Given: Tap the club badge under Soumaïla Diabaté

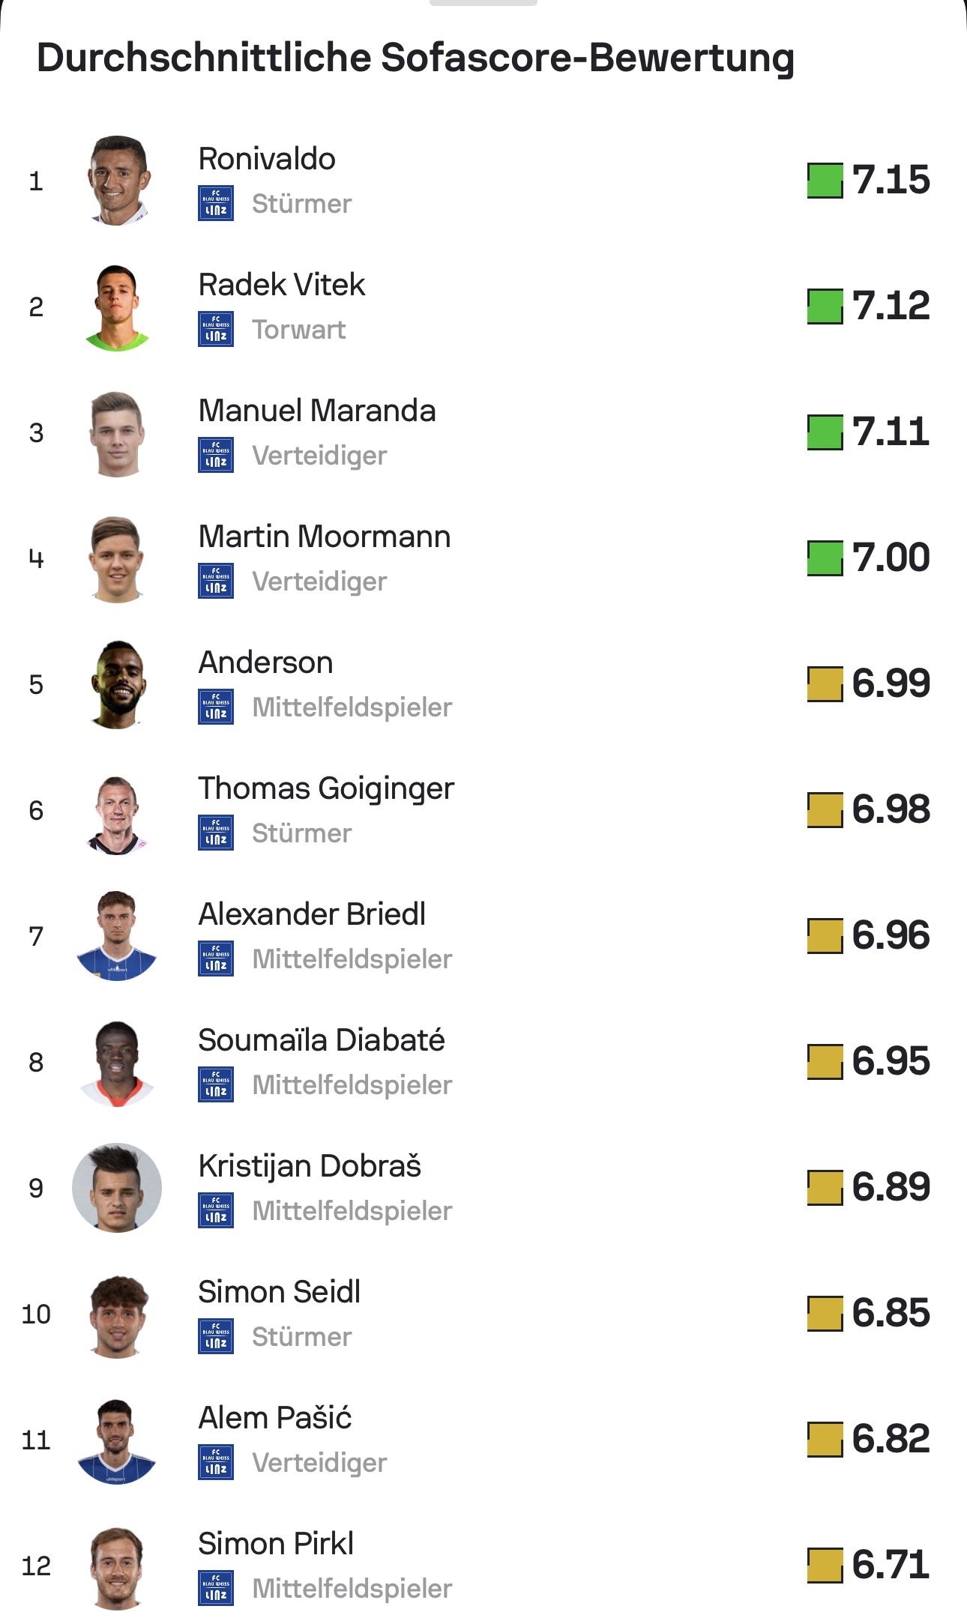Looking at the screenshot, I should pyautogui.click(x=216, y=1084).
